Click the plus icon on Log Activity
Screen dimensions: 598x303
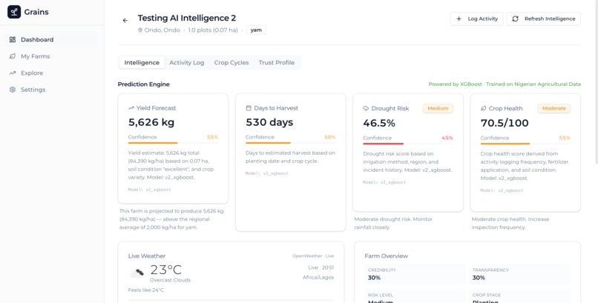[x=459, y=19]
